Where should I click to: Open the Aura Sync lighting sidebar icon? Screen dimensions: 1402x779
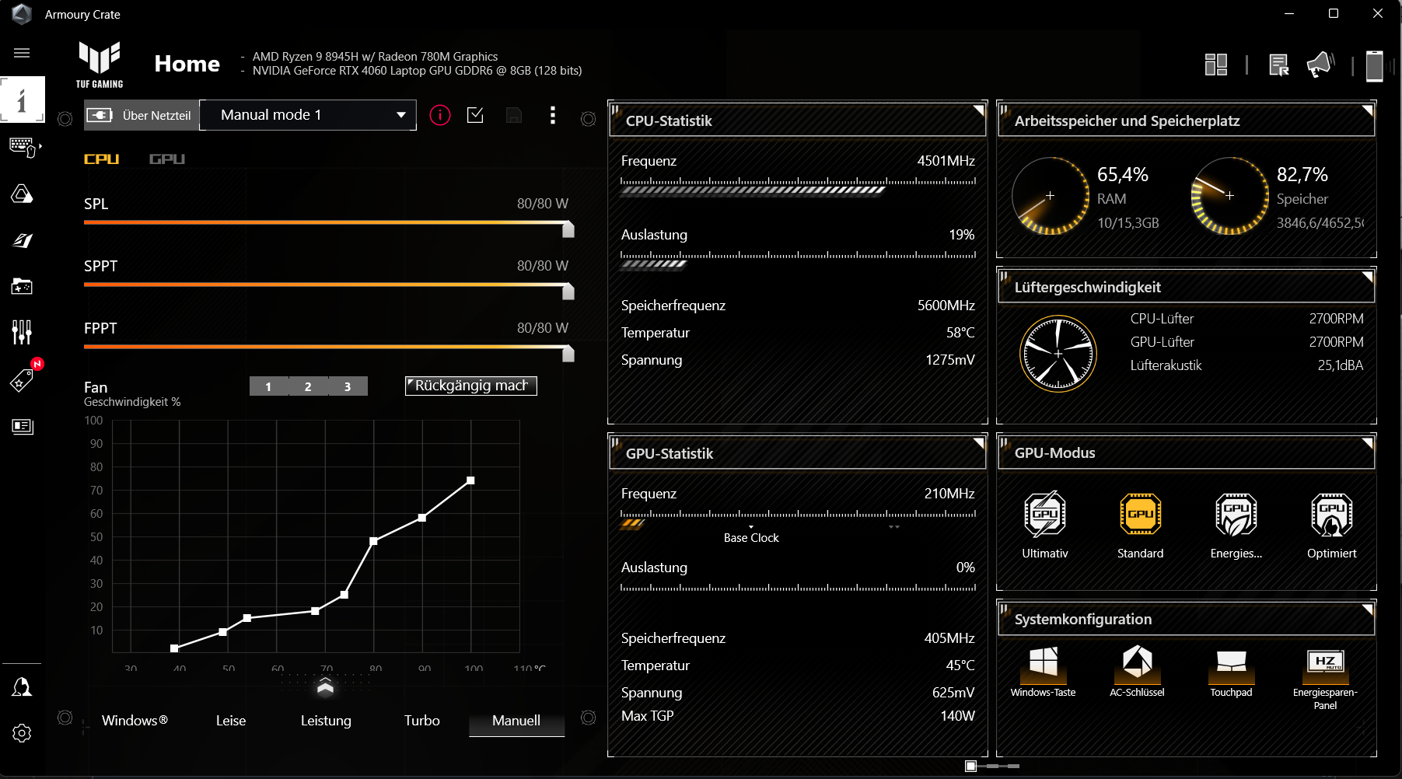tap(22, 194)
